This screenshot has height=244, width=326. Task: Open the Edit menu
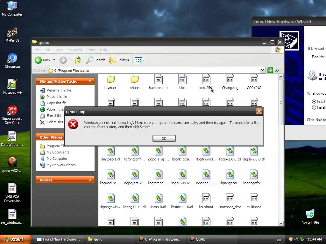[47, 50]
